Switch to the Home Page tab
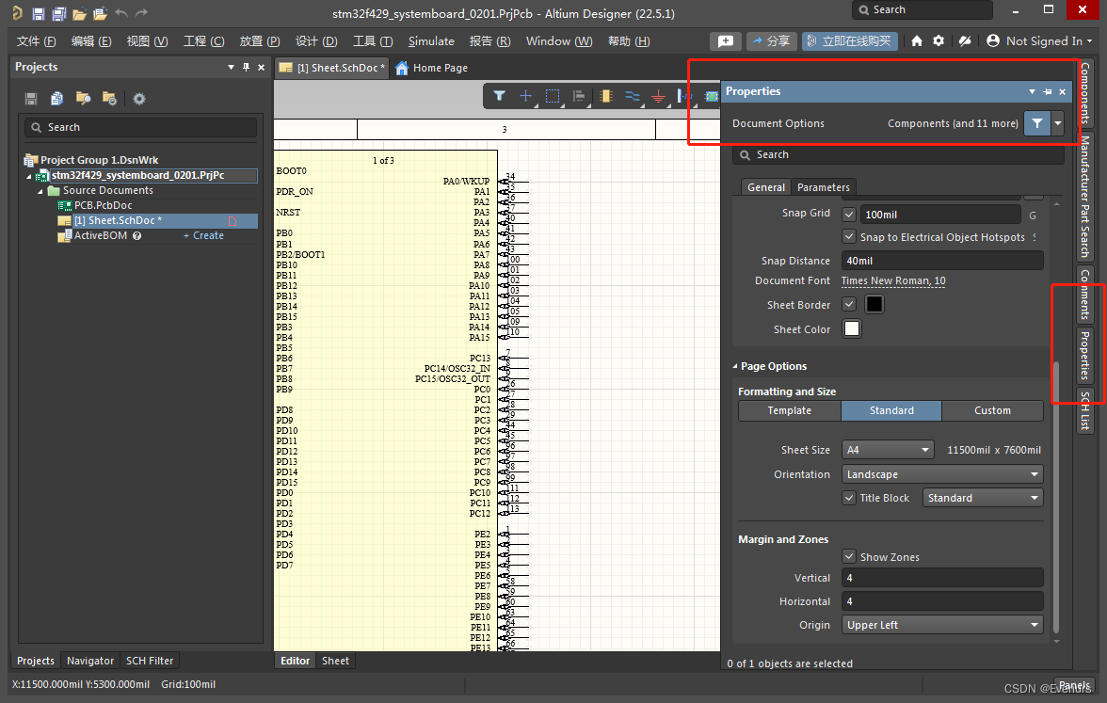Screen dimensions: 1107x703 pyautogui.click(x=432, y=68)
